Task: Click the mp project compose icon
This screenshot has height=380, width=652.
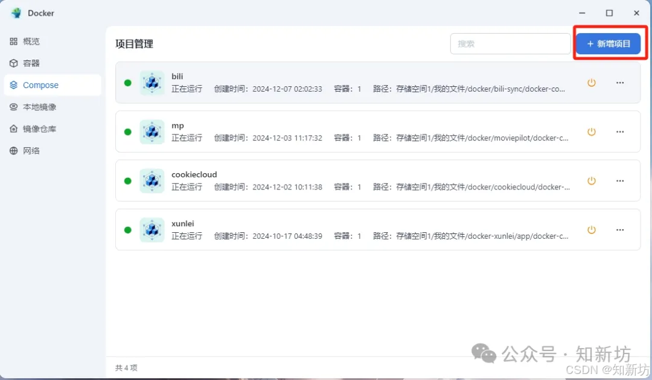Action: pyautogui.click(x=152, y=131)
